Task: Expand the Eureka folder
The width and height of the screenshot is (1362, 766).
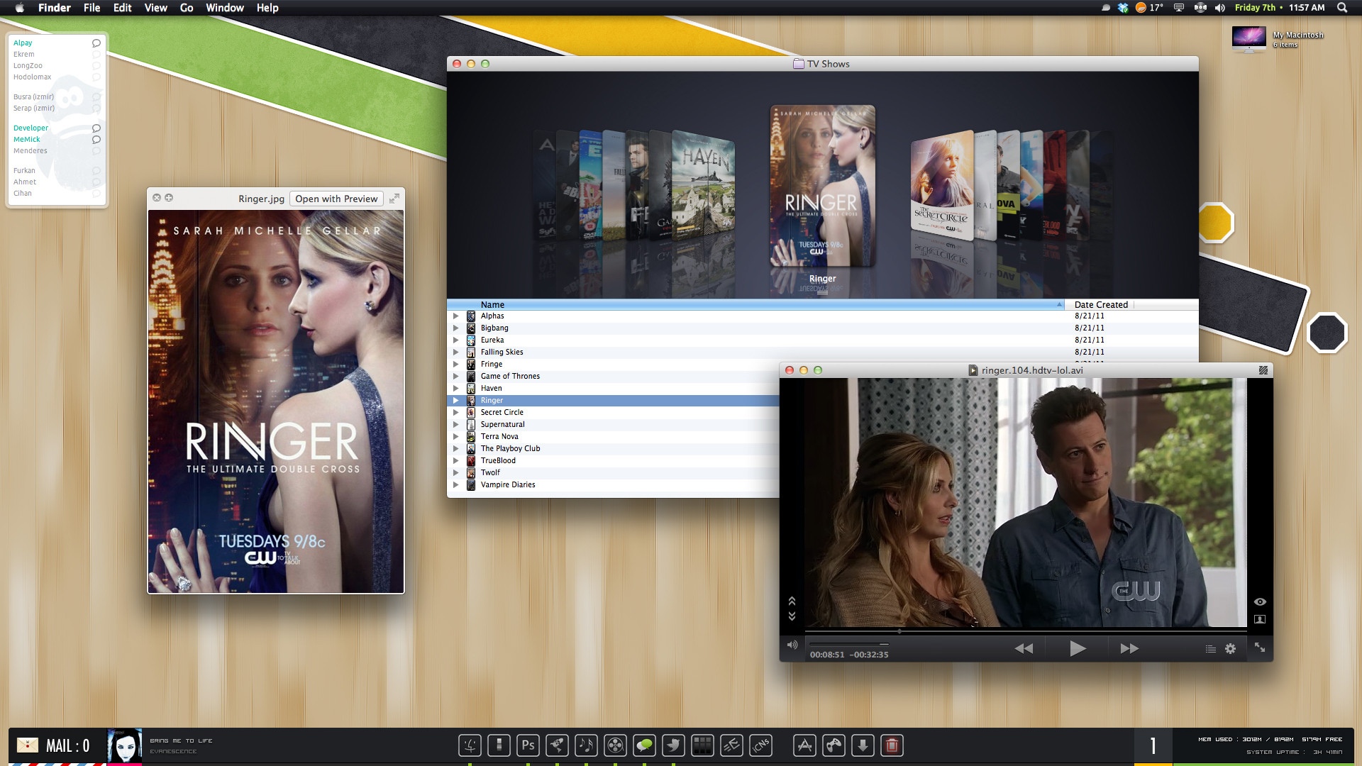Action: pyautogui.click(x=456, y=340)
